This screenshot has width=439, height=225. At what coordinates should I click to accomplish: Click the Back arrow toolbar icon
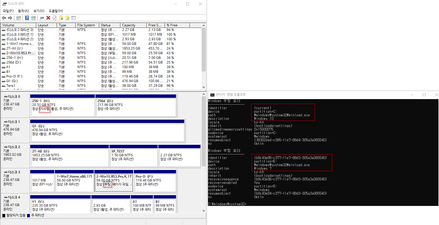tap(4, 18)
